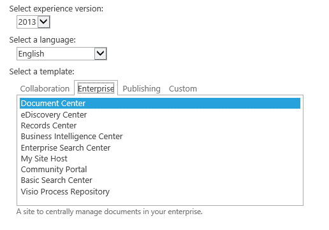Select the Enterprise tab
This screenshot has width=329, height=230.
tap(96, 88)
